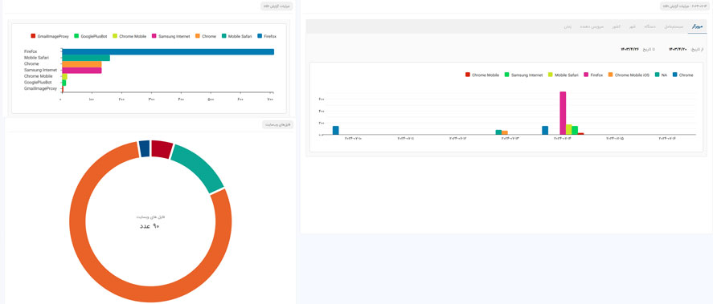Click the start date value 1403/4/20
The image size is (713, 304).
[677, 49]
